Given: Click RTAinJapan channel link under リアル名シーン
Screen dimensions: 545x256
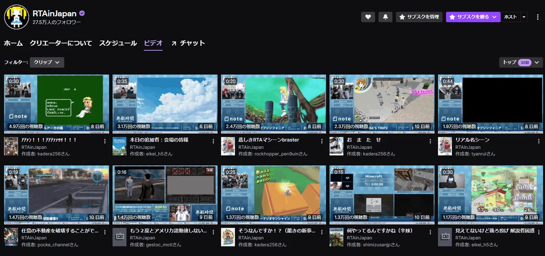Looking at the screenshot, I should (x=468, y=147).
